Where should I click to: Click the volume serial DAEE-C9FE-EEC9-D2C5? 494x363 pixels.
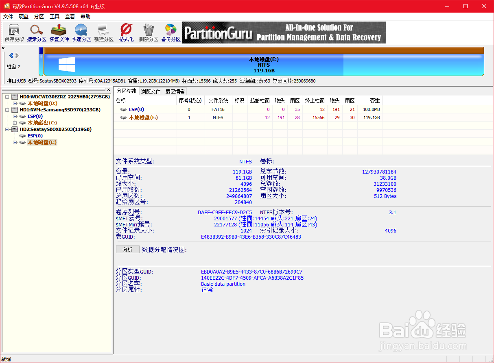[225, 212]
